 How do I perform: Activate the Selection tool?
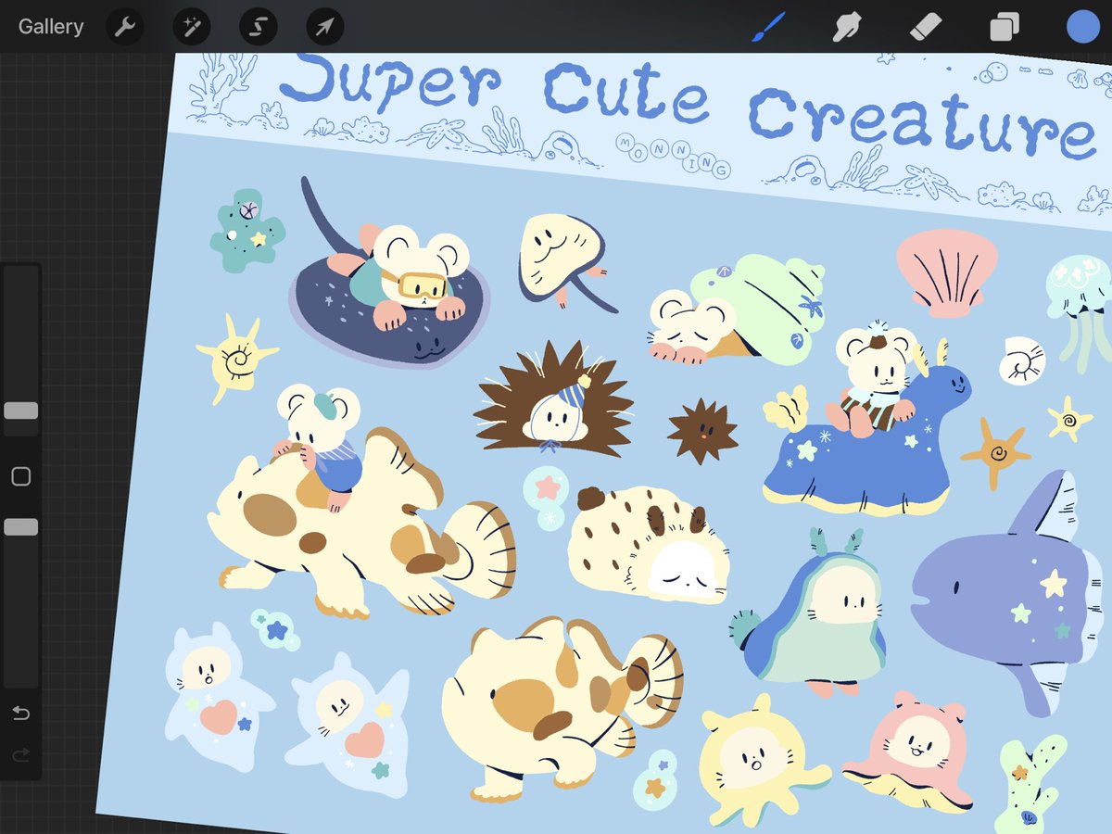click(x=258, y=27)
